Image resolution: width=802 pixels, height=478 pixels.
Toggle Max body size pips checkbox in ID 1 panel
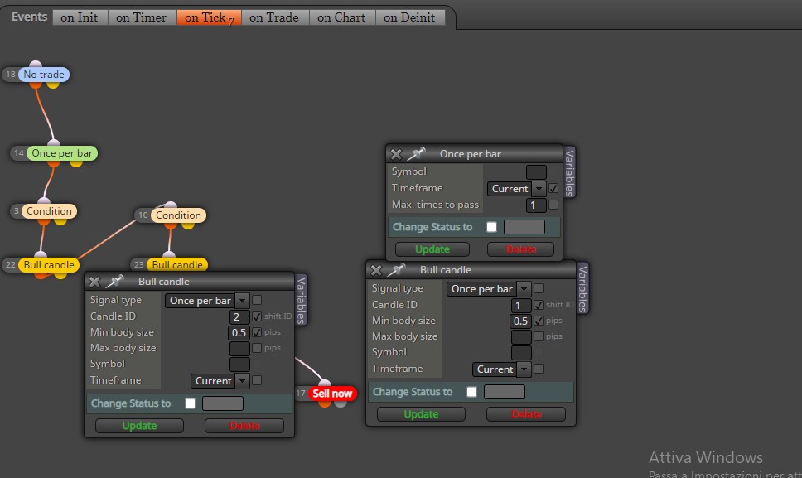click(539, 336)
